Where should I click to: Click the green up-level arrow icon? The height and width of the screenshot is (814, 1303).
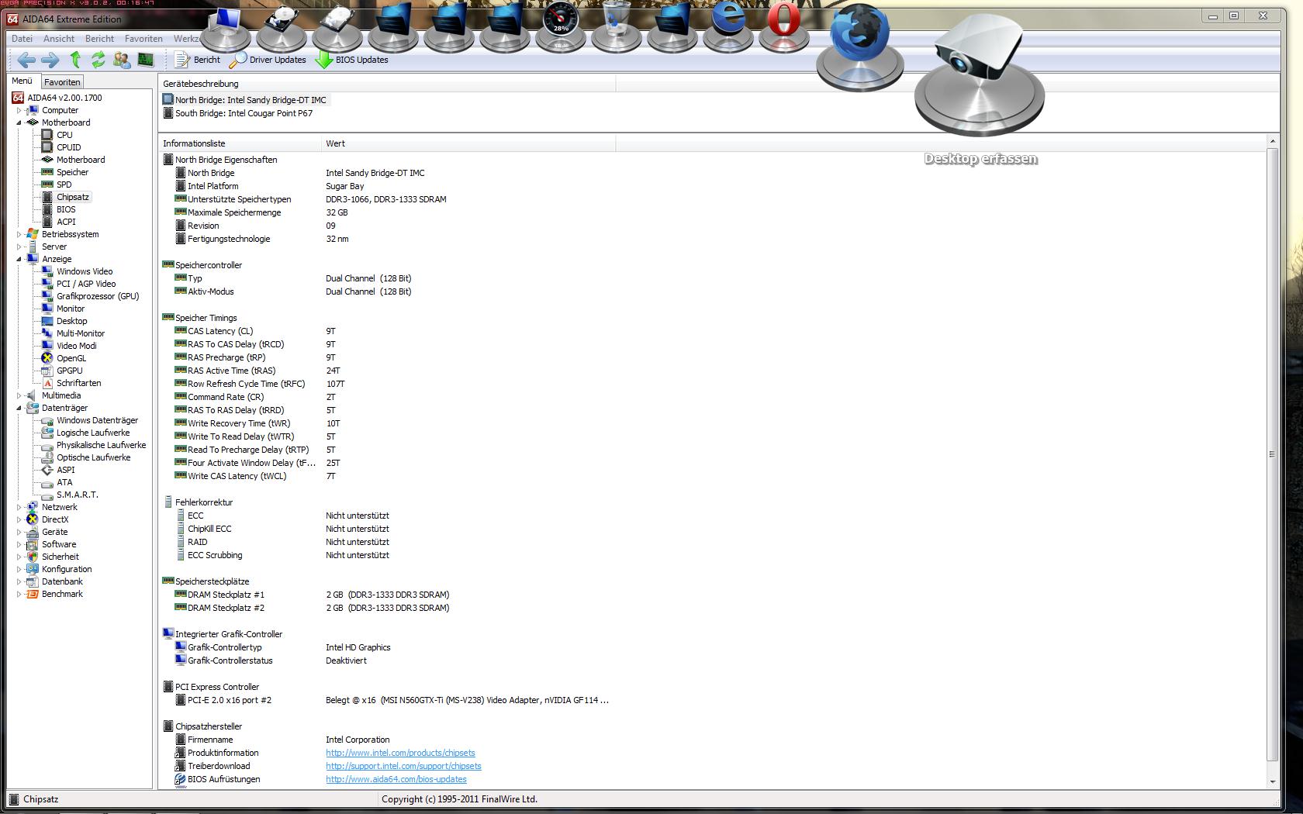75,60
